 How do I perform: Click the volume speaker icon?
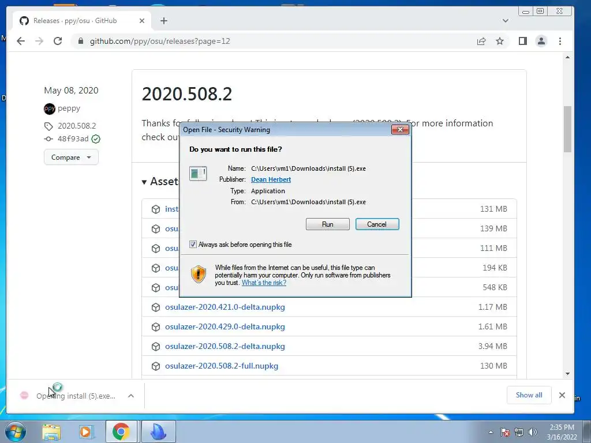click(533, 432)
